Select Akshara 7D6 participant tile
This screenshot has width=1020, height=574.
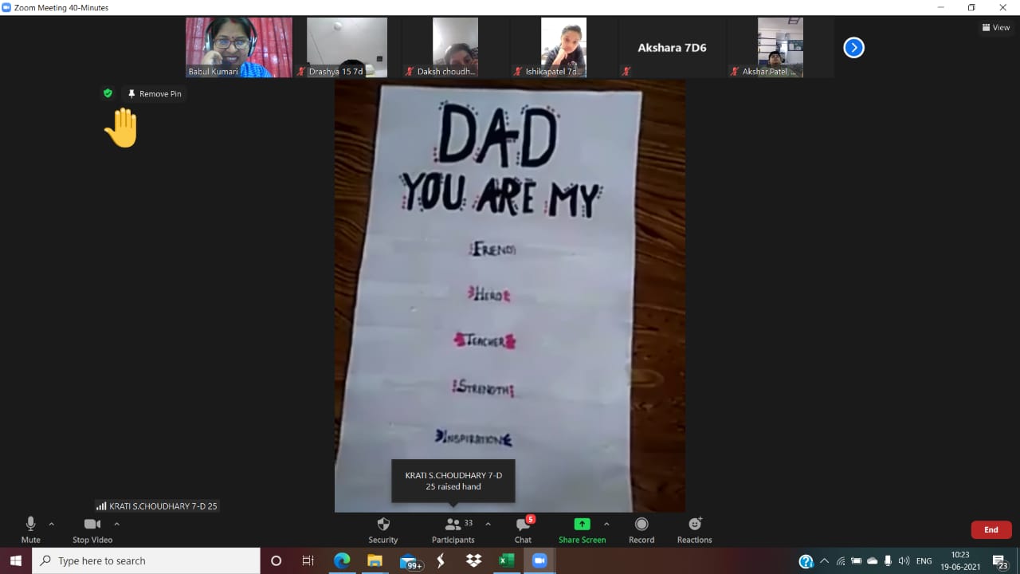coord(672,47)
